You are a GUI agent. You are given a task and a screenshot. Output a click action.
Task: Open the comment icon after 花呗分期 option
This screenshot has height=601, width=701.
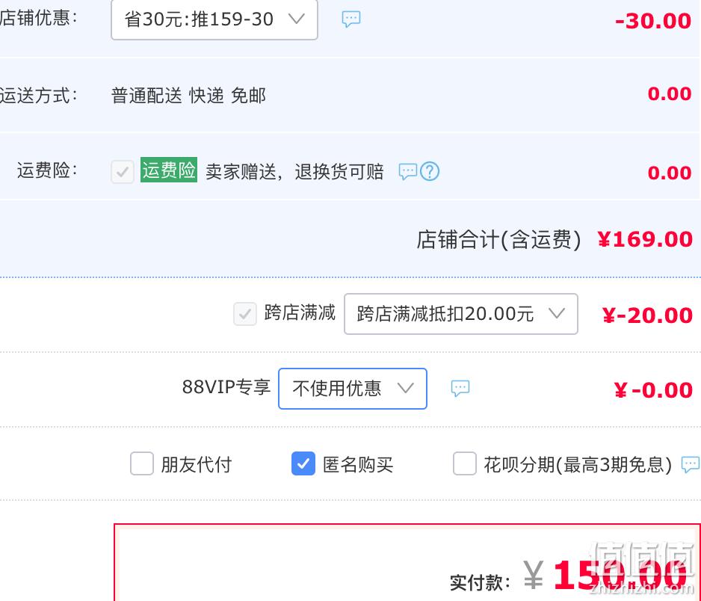(x=691, y=464)
